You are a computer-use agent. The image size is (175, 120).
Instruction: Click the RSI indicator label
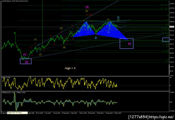[x=6, y=77]
